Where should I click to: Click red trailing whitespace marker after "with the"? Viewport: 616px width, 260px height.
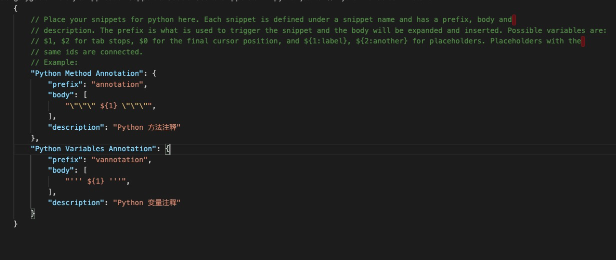(583, 41)
